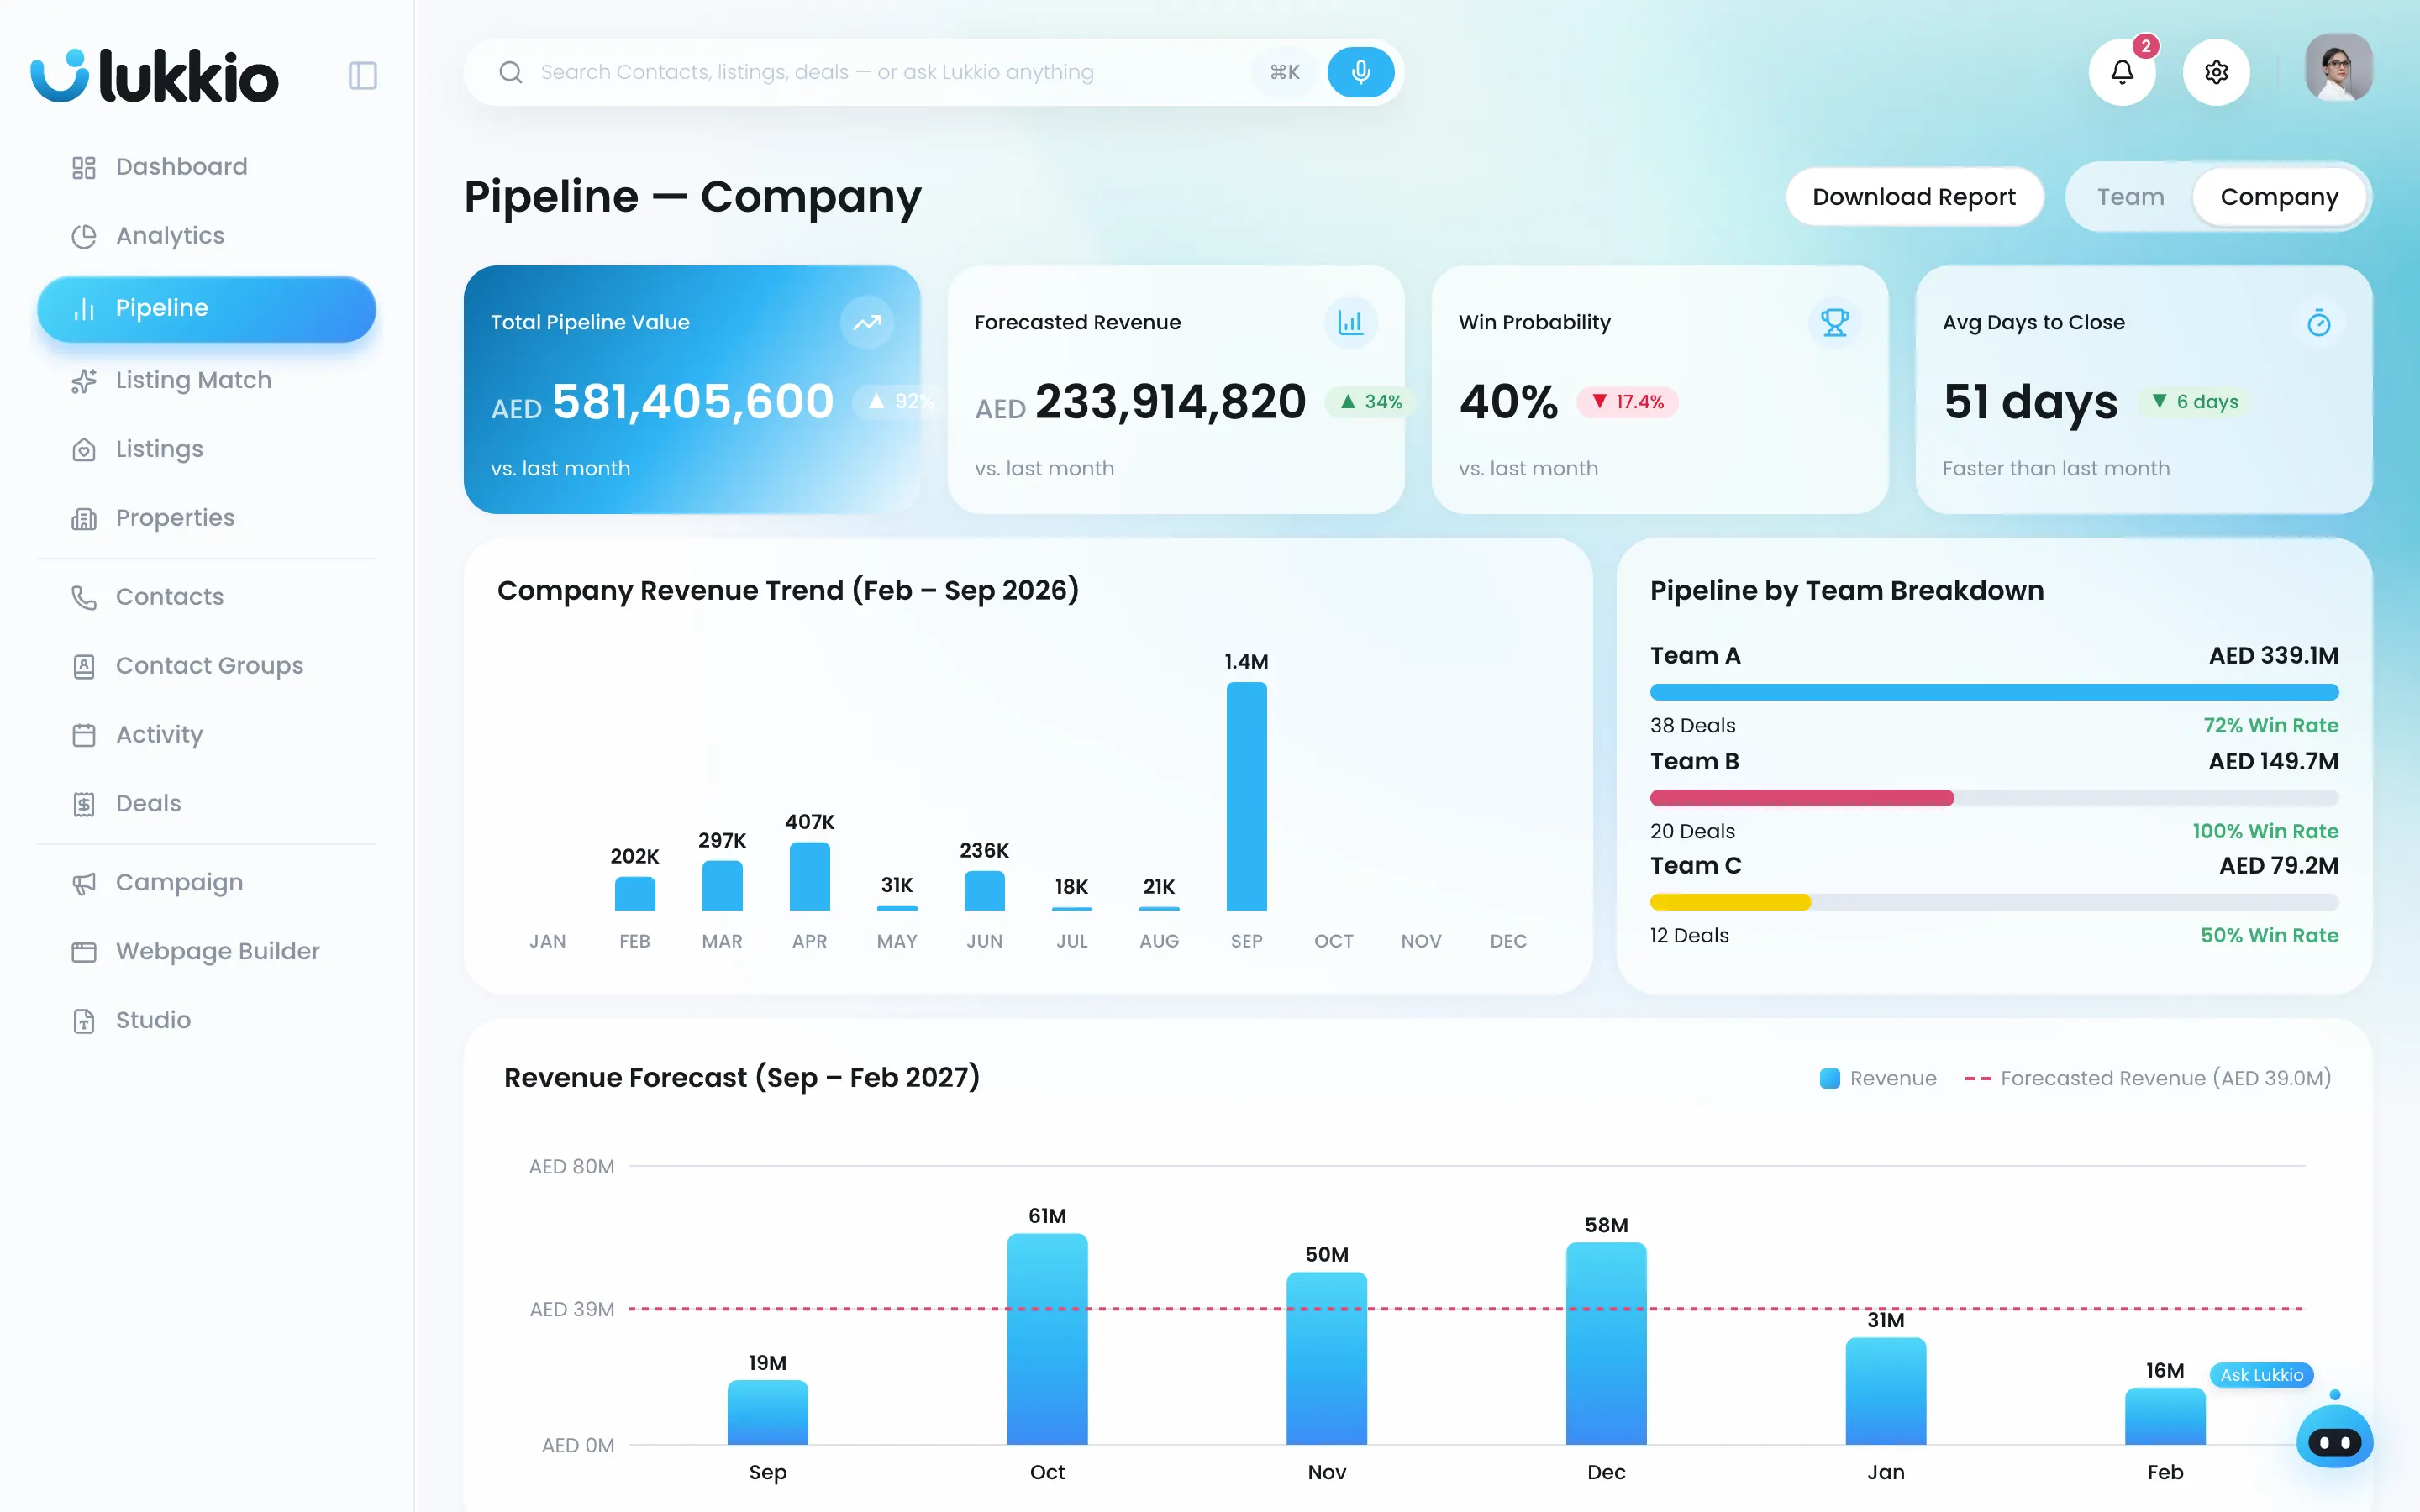Viewport: 2420px width, 1512px height.
Task: Click the Activity calendar icon
Action: click(84, 736)
